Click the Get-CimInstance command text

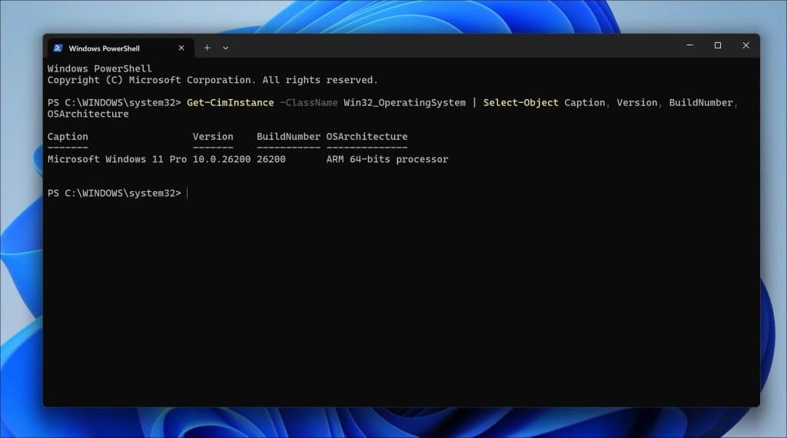(231, 103)
